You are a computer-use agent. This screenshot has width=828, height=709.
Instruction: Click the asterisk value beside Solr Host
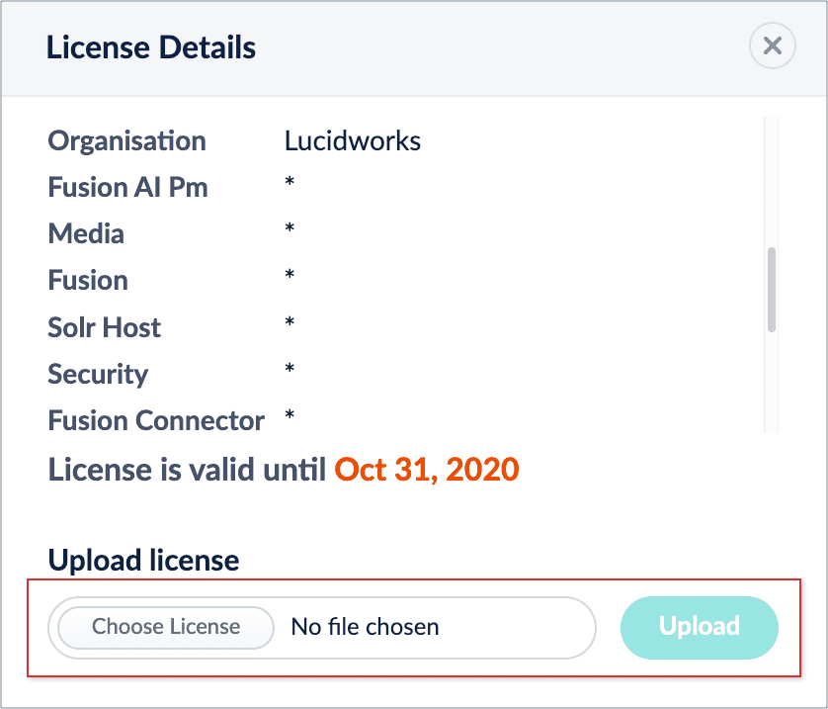(290, 321)
